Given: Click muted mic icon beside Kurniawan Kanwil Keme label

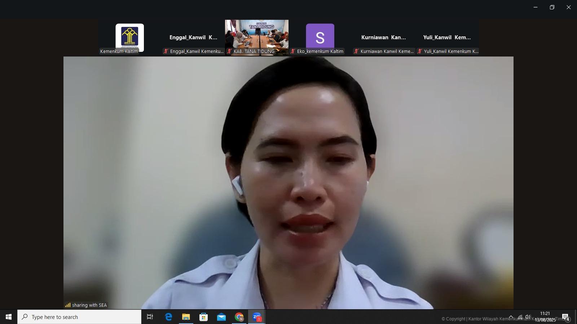Looking at the screenshot, I should [356, 51].
